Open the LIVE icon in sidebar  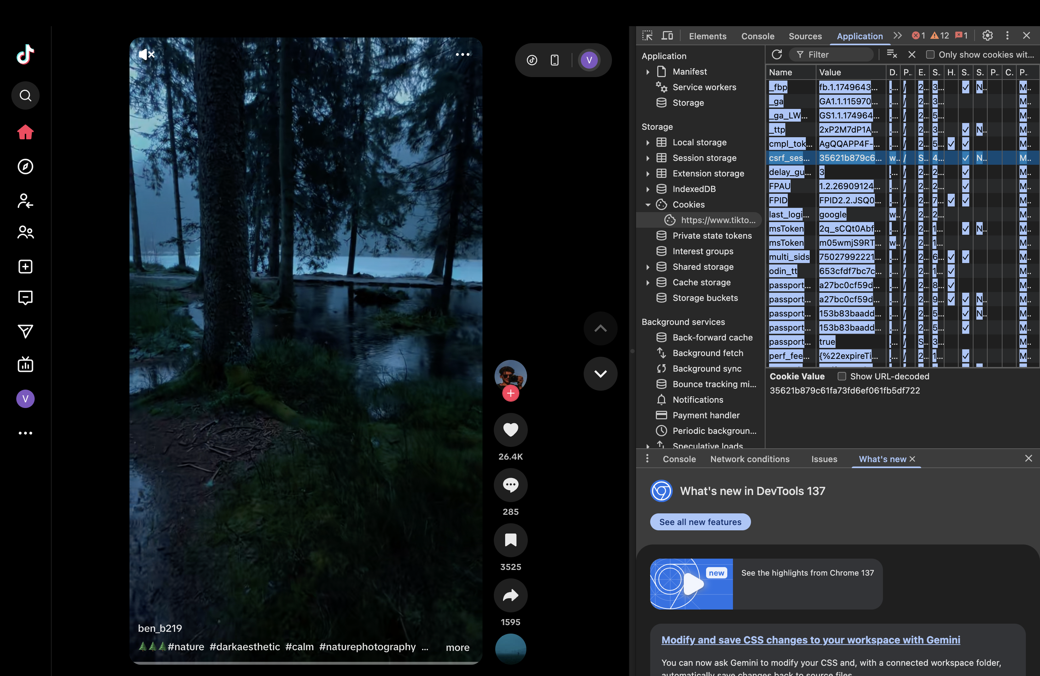25,364
